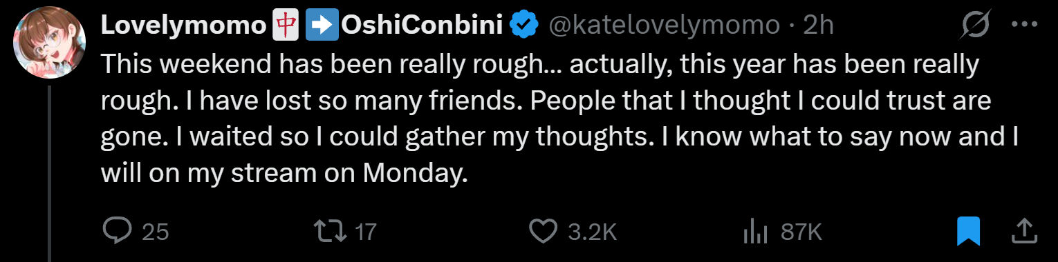Open the share post upload icon
The height and width of the screenshot is (262, 1058).
click(1023, 231)
